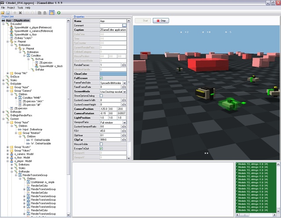Screen dimensions: 281x218
Task: Click the ix: Repeat node icon
Action: click(12, 41)
